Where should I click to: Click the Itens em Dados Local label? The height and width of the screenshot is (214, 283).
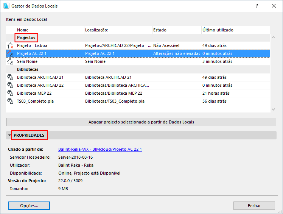coord(26,19)
